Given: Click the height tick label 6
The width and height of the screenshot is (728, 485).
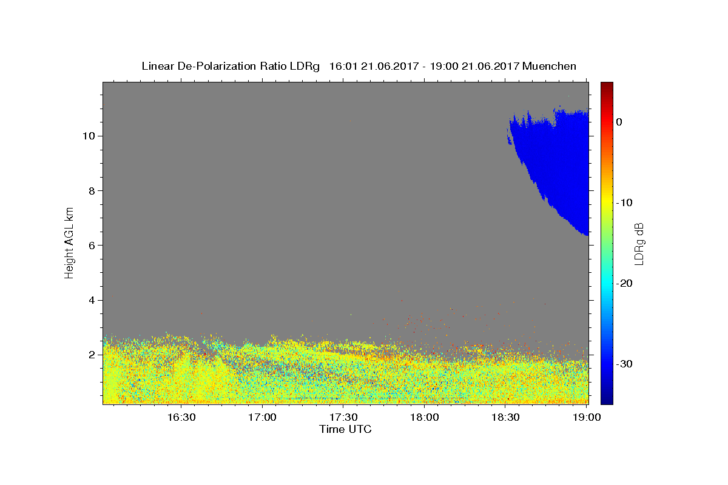Looking at the screenshot, I should [x=93, y=245].
